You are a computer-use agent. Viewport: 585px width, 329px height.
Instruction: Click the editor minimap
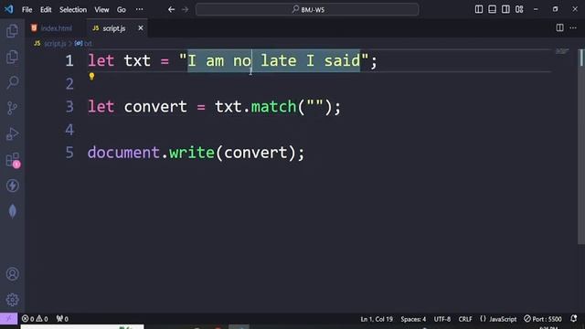[562, 51]
